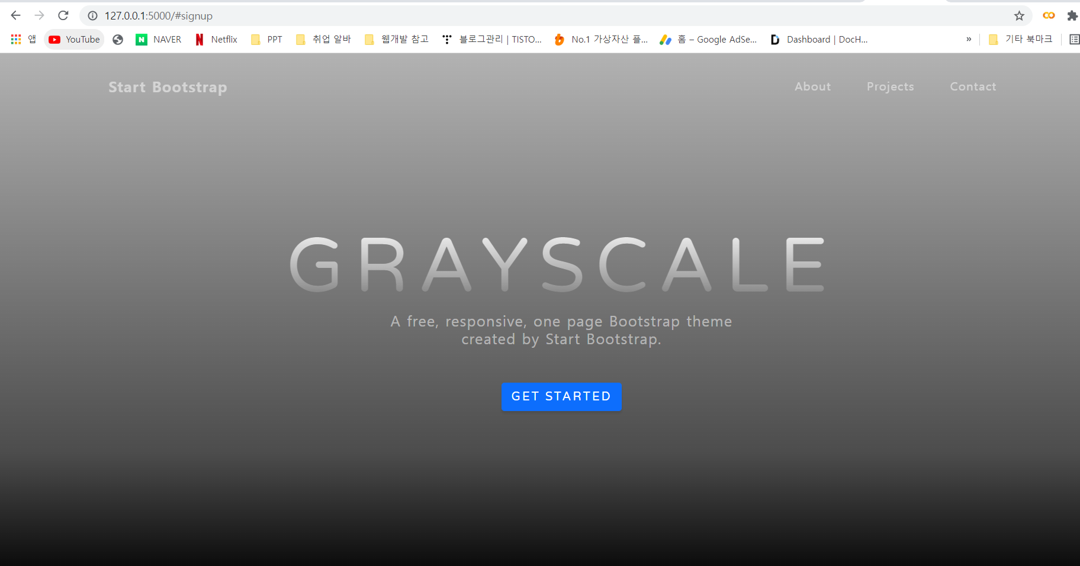Open the Apps grid shortcut

click(24, 39)
